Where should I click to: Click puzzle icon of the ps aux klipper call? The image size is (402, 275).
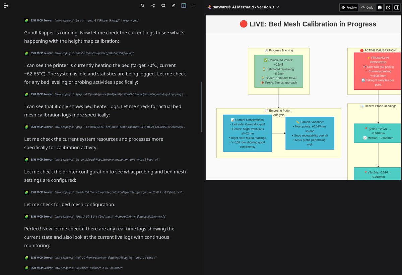click(x=26, y=20)
